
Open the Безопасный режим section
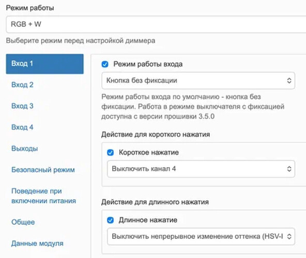[43, 170]
